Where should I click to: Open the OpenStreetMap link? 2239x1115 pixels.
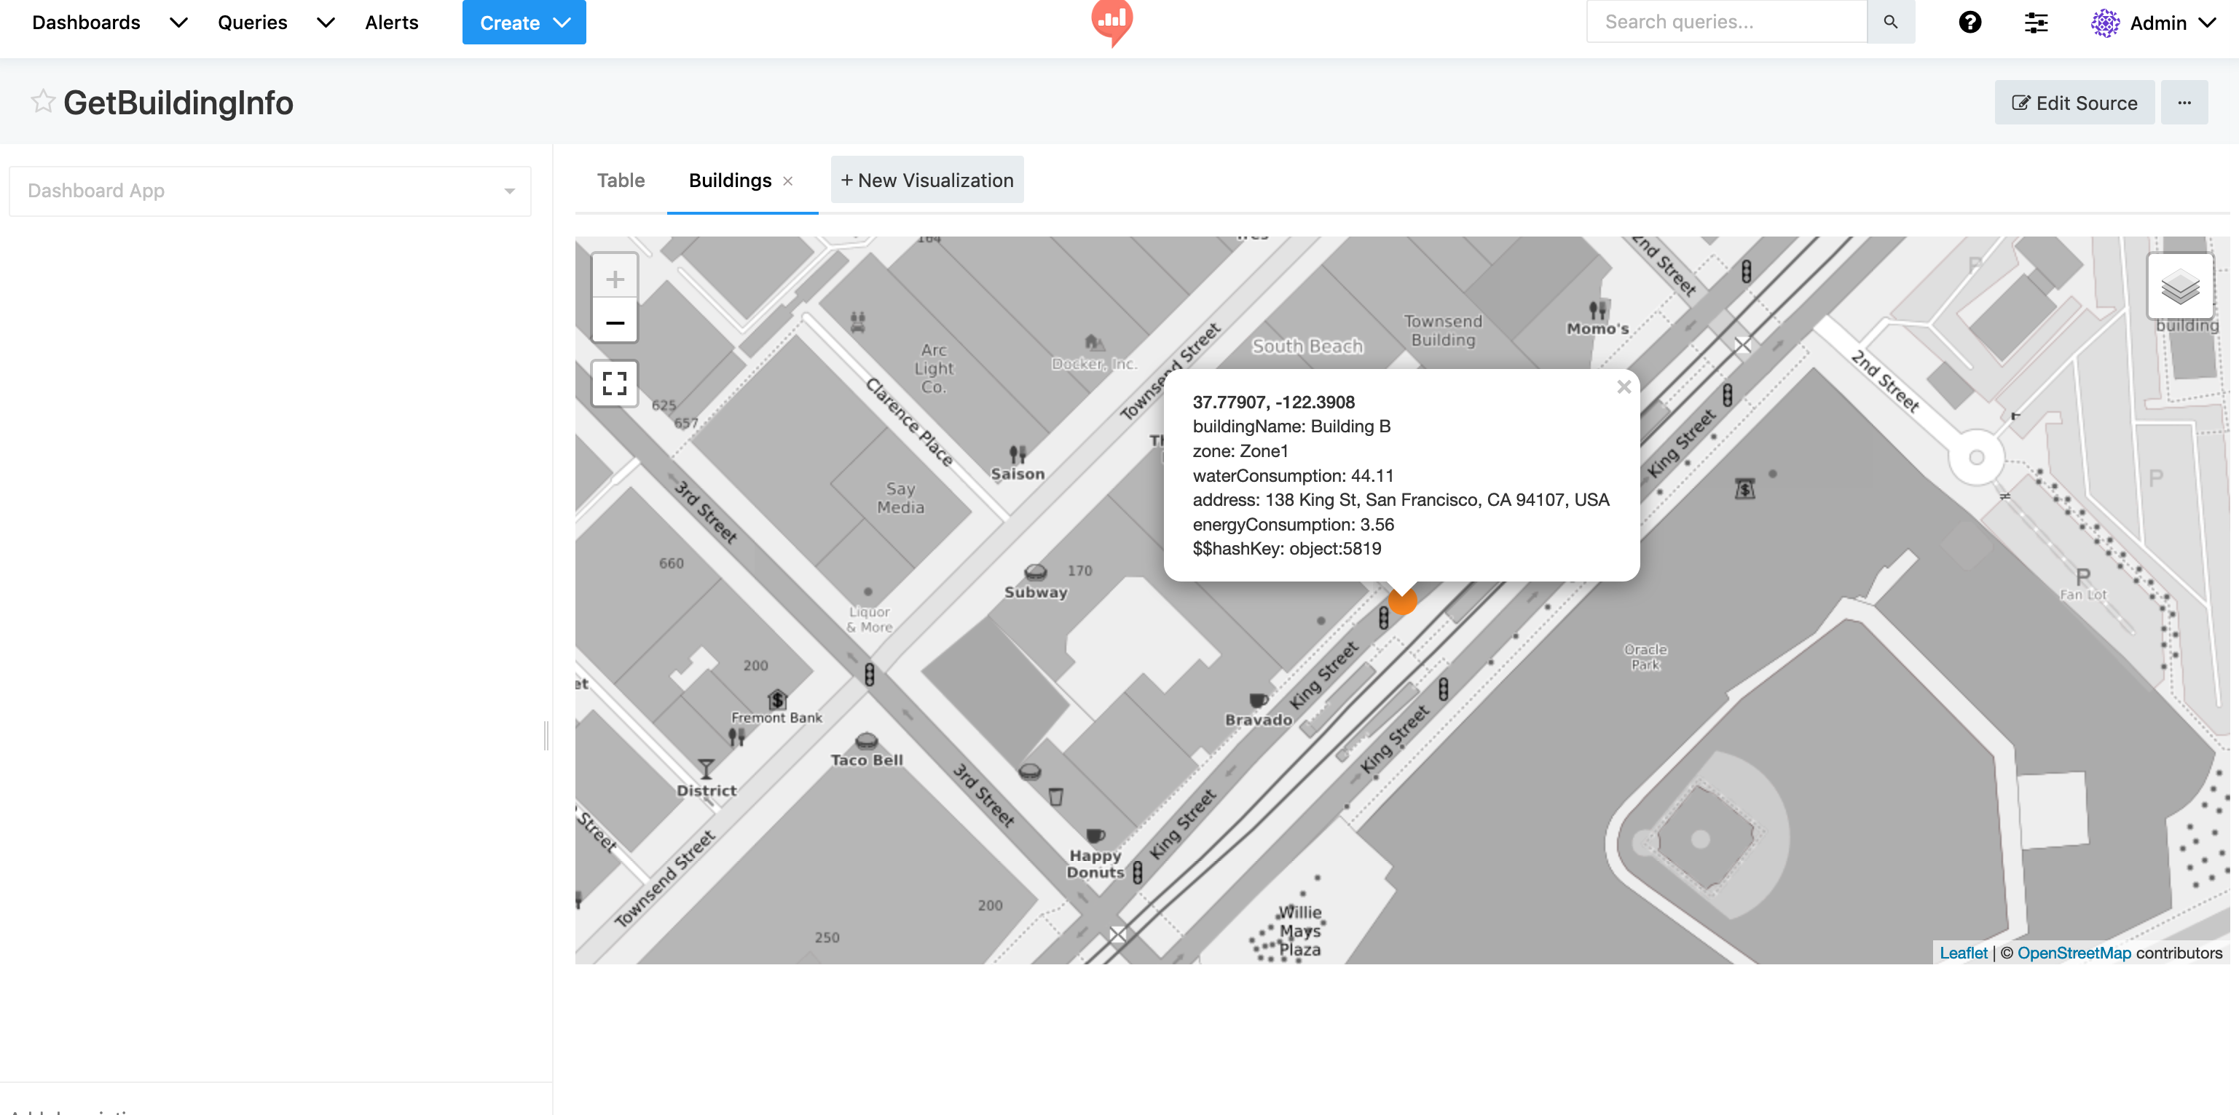pyautogui.click(x=2074, y=953)
